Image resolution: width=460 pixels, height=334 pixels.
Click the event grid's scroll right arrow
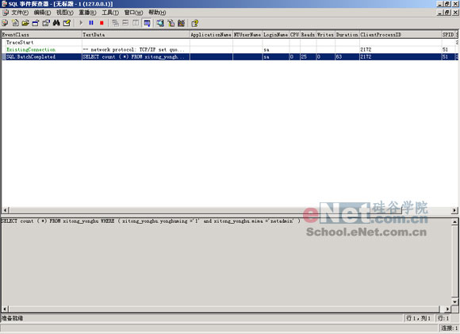[454, 210]
